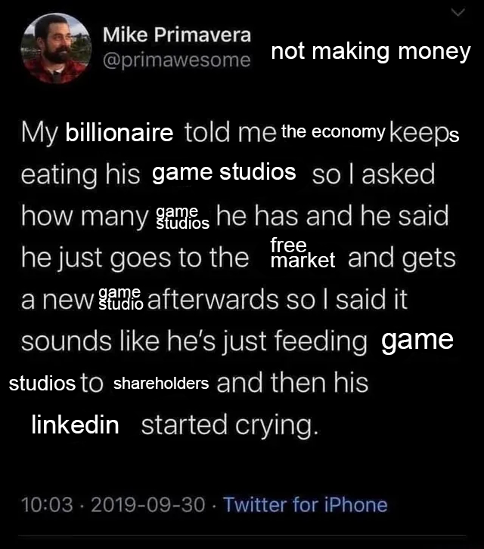Open the Mike Primavera display name
484x549 pixels.
point(176,34)
